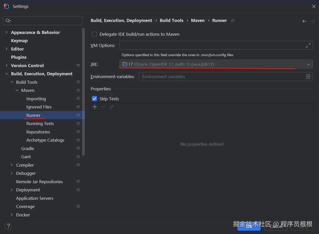Click project icon next to Importing
Image resolution: width=319 pixels, height=234 pixels.
click(x=78, y=99)
